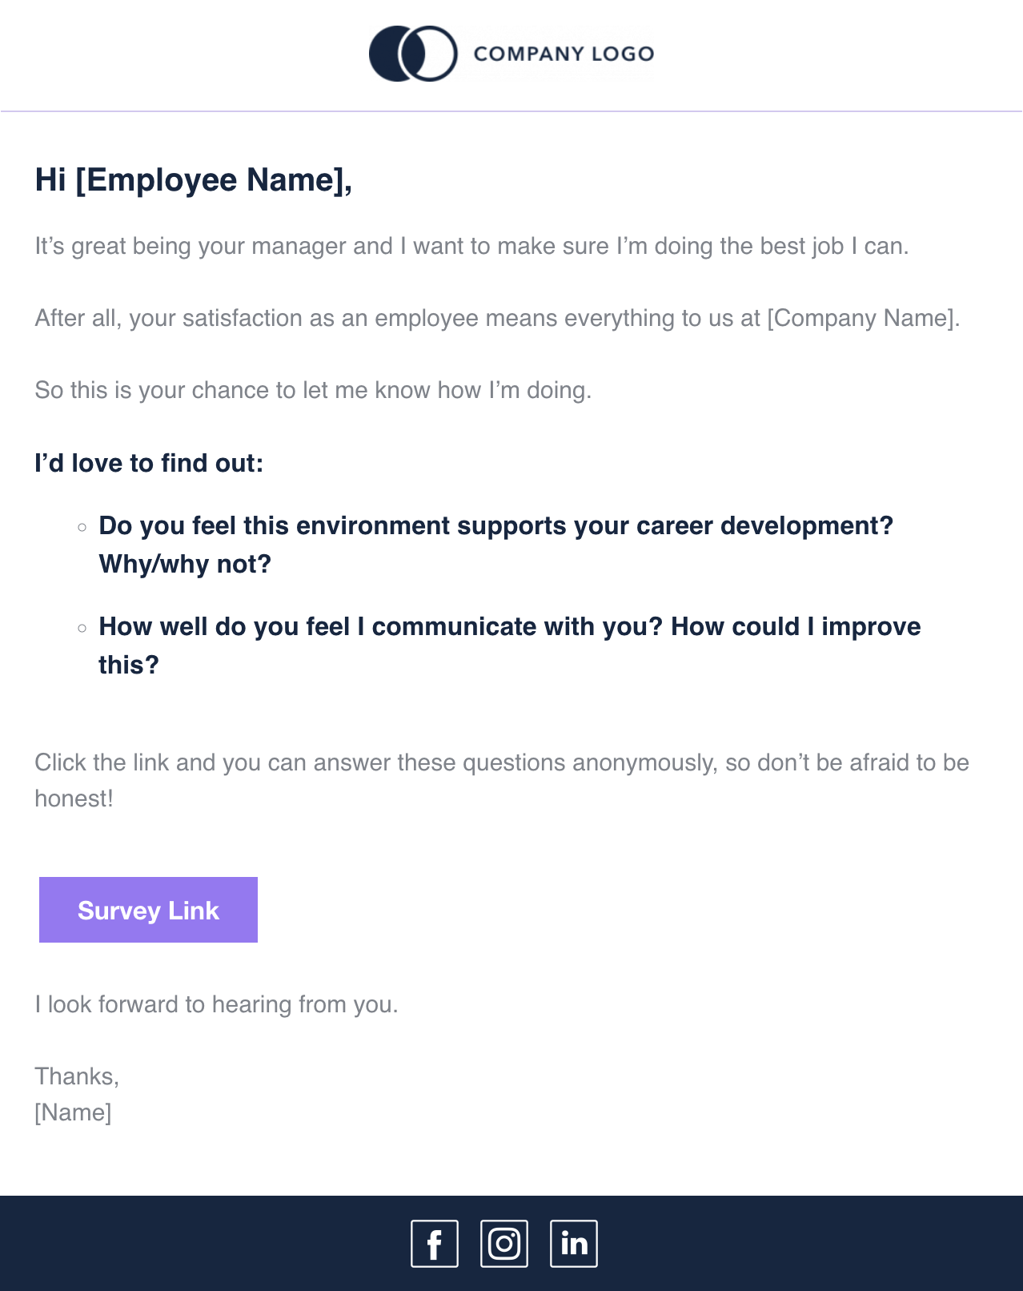This screenshot has height=1291, width=1023.
Task: Click 'I look forward to hearing from you'
Action: [216, 1004]
